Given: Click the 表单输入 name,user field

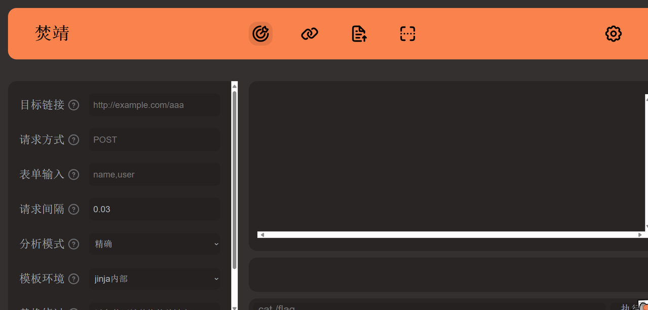Looking at the screenshot, I should point(154,174).
